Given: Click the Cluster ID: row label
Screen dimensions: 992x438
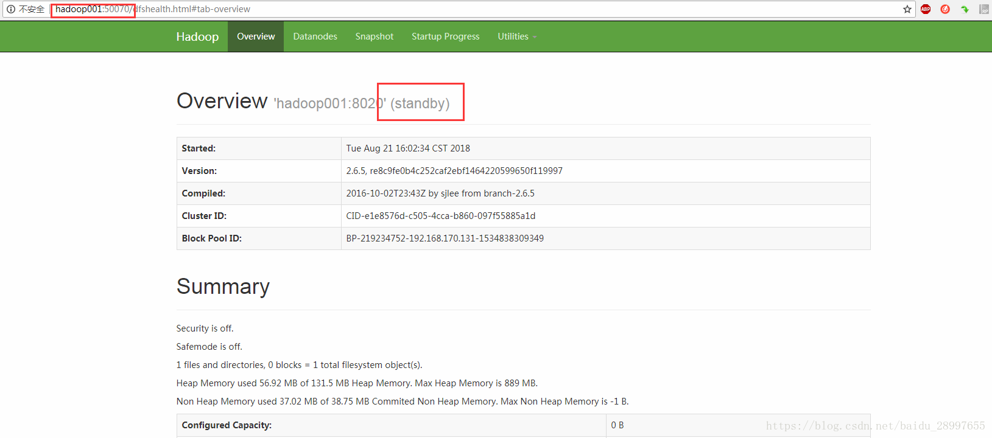Looking at the screenshot, I should pos(204,216).
